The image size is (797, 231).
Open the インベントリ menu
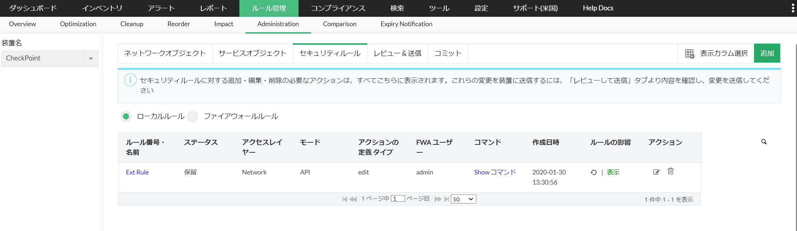click(x=102, y=8)
